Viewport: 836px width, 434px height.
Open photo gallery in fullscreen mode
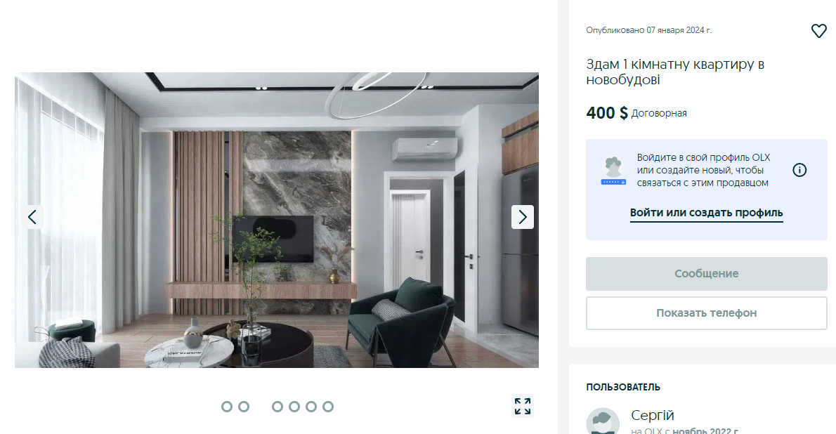[x=523, y=407]
